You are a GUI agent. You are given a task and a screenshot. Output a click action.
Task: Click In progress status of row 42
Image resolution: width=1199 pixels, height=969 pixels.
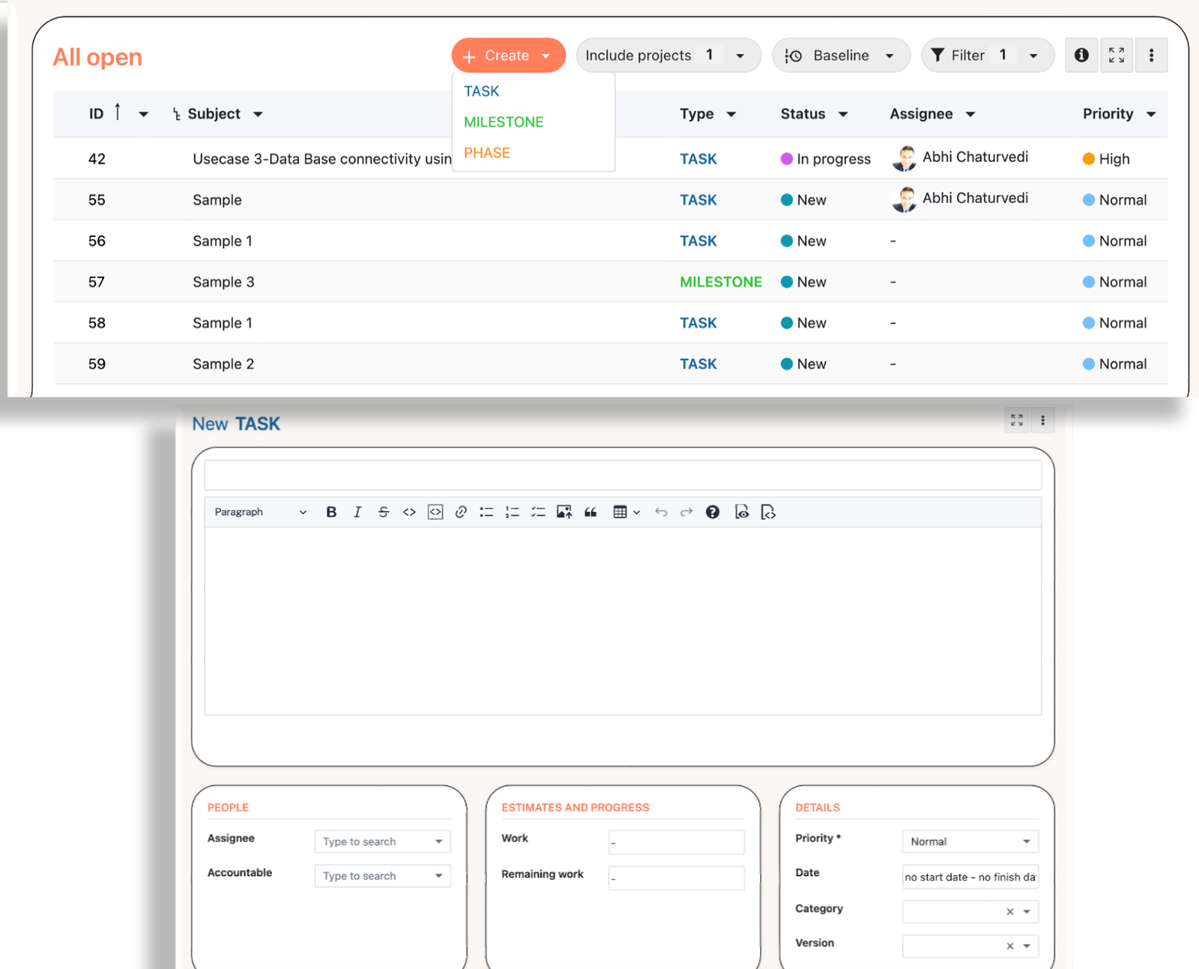826,159
